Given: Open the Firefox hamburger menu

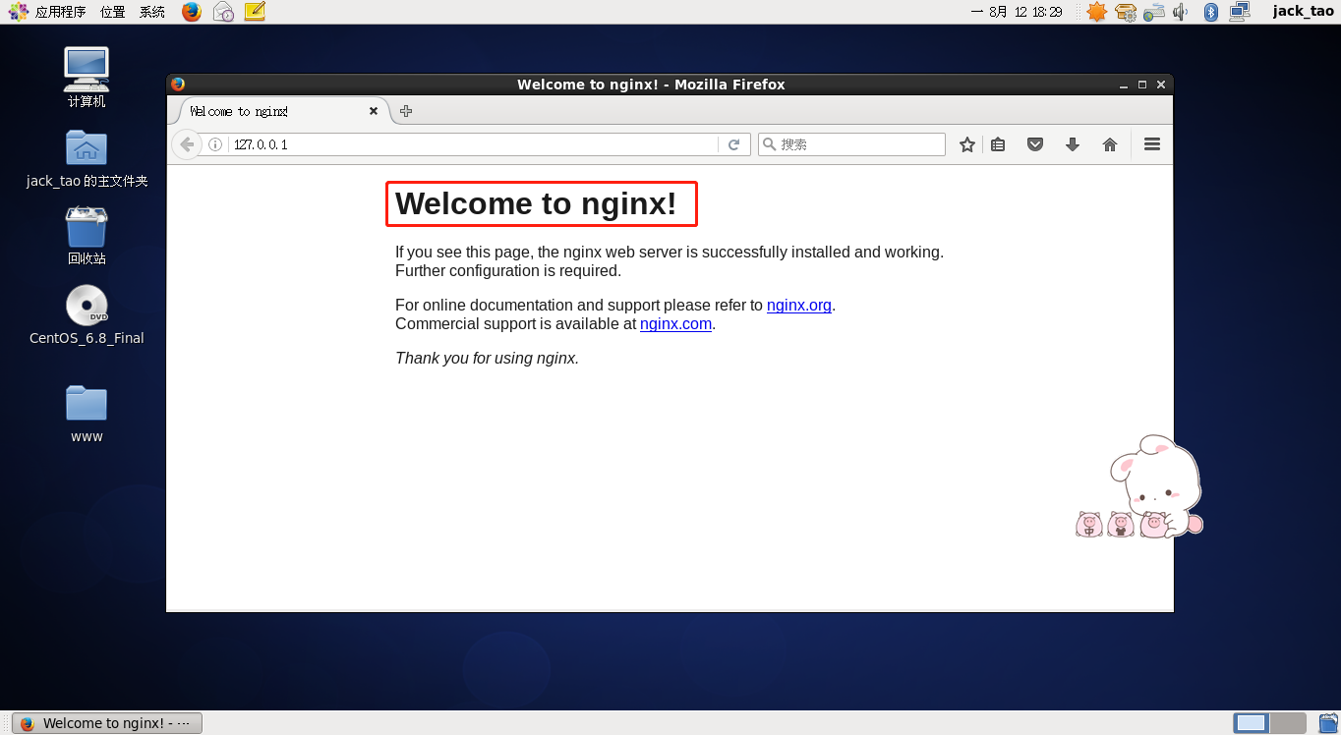Looking at the screenshot, I should [x=1152, y=144].
